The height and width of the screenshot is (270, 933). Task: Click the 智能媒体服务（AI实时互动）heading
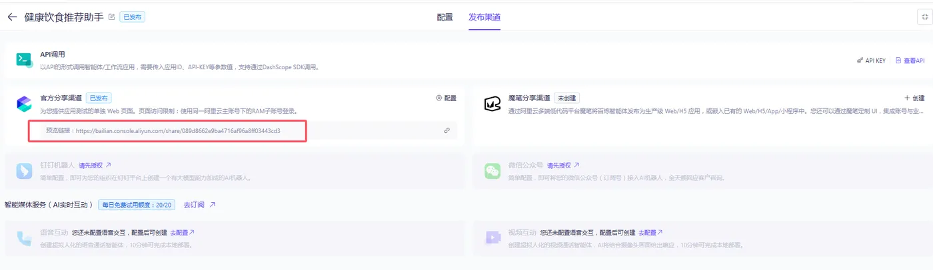49,205
